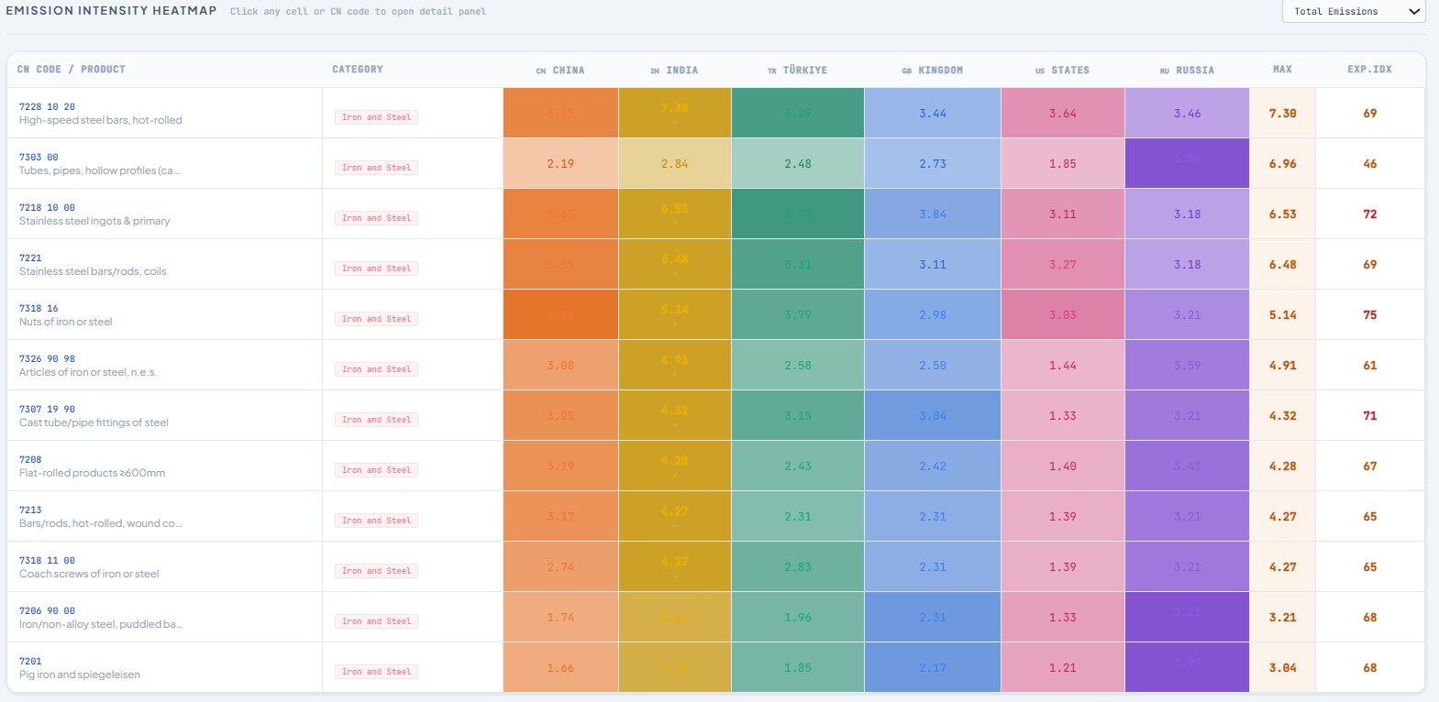Click the Türkiye column header
Image resolution: width=1439 pixels, height=702 pixels.
[x=798, y=71]
